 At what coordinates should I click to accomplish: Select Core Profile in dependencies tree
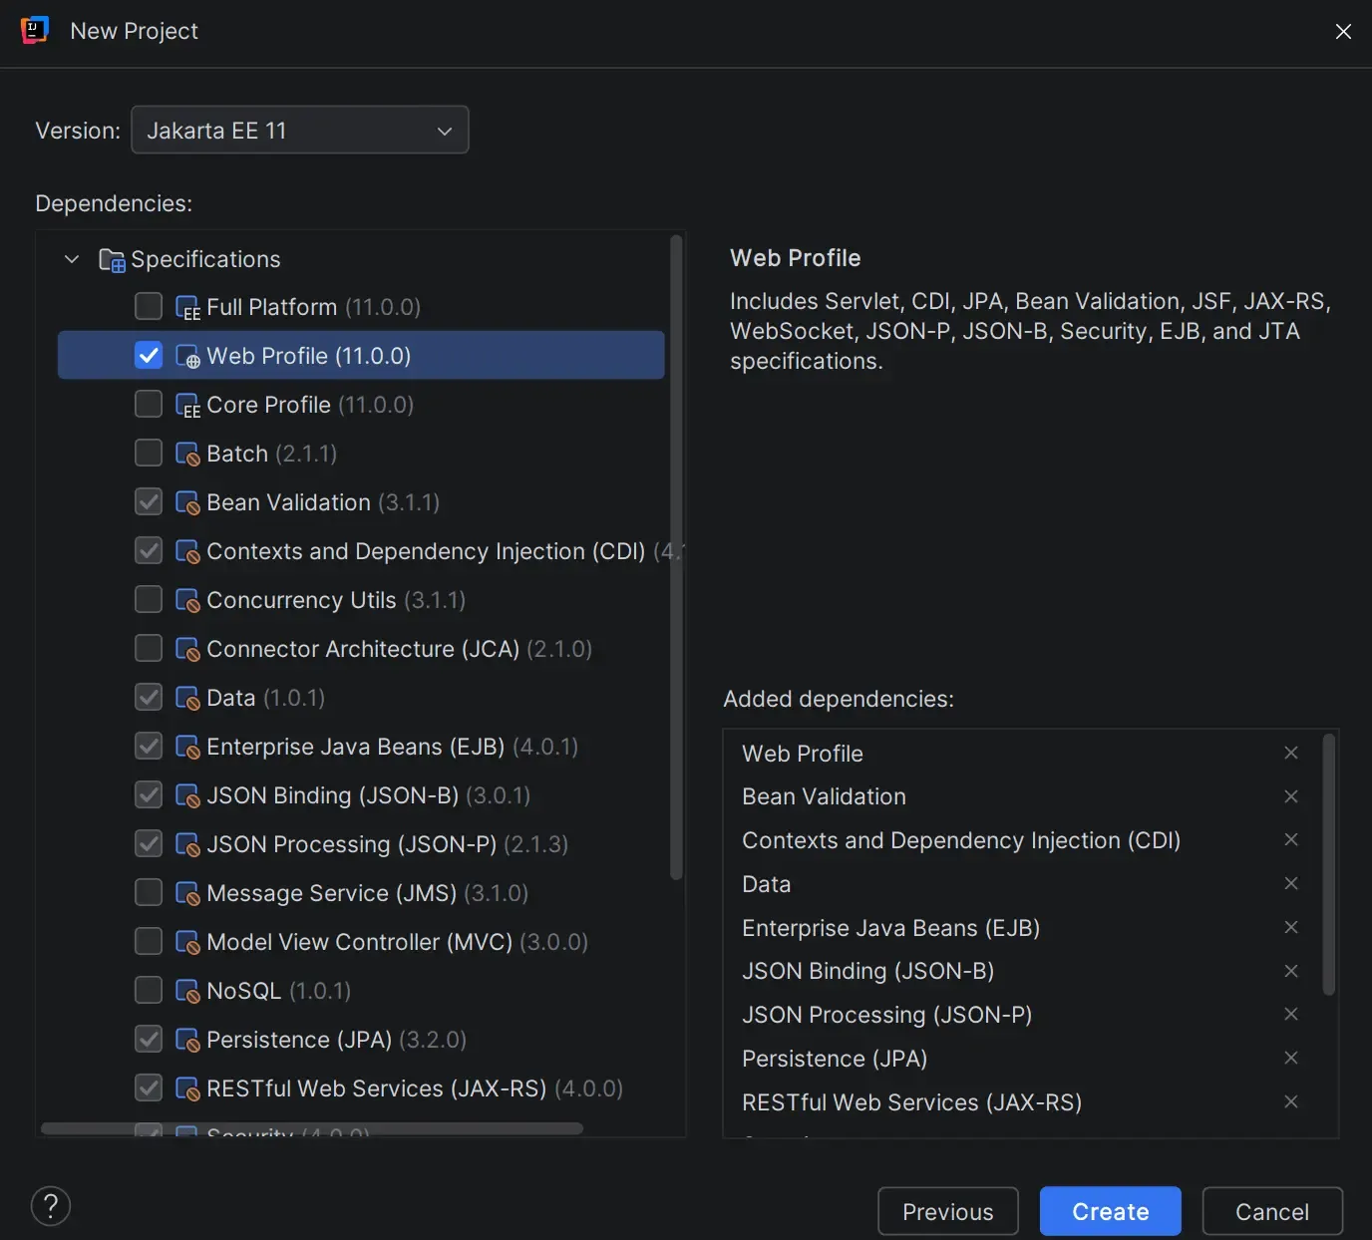[x=268, y=405]
